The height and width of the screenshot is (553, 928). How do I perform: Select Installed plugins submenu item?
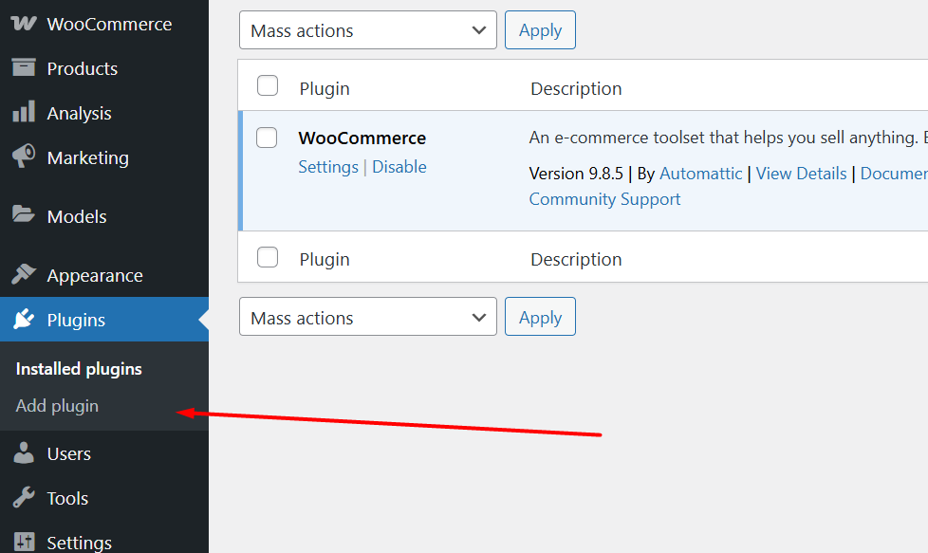point(79,369)
